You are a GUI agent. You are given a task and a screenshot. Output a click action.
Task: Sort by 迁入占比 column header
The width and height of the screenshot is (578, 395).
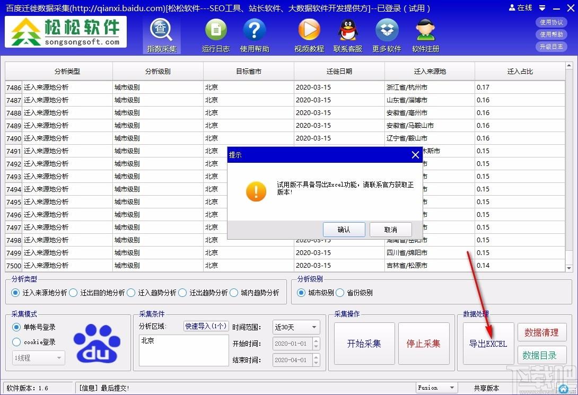point(520,71)
